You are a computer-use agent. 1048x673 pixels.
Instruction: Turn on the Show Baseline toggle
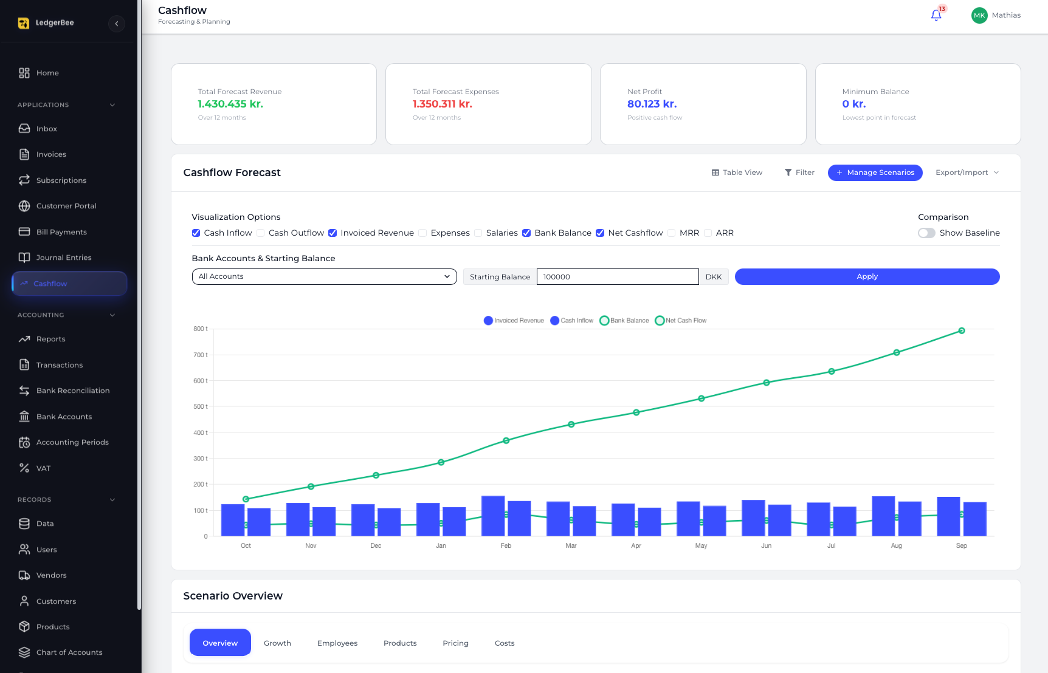point(926,233)
